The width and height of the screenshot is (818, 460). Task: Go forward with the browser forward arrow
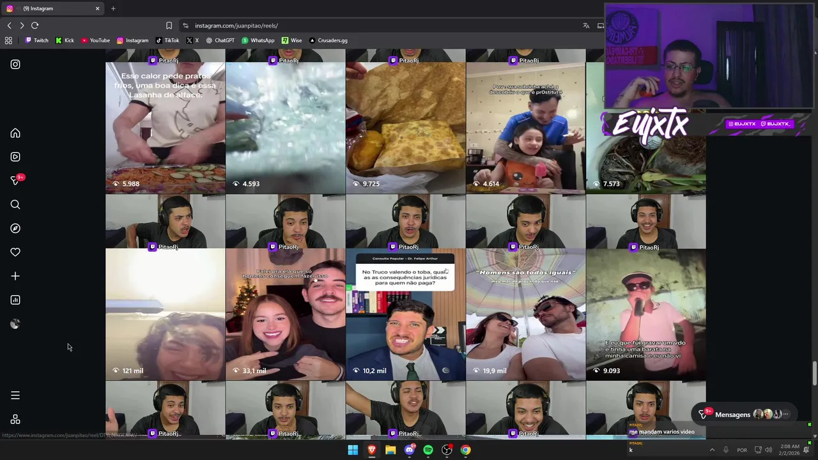click(22, 26)
